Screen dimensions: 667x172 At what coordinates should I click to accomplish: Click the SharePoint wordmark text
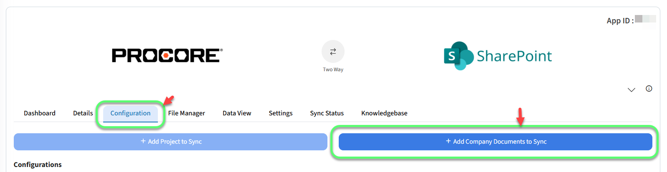(514, 56)
